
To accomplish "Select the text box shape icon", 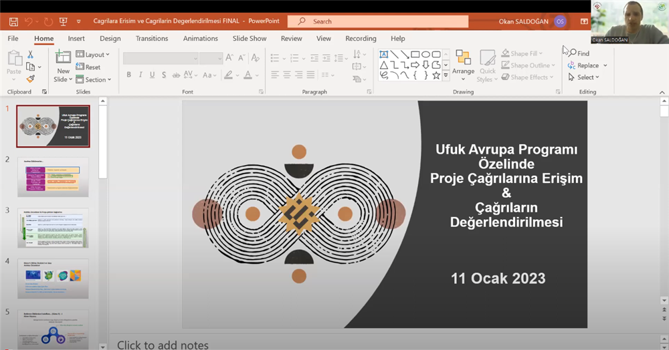I will click(383, 54).
